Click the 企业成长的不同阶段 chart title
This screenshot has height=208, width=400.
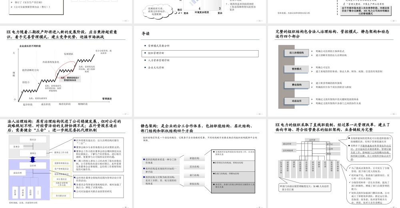pyautogui.click(x=30, y=46)
